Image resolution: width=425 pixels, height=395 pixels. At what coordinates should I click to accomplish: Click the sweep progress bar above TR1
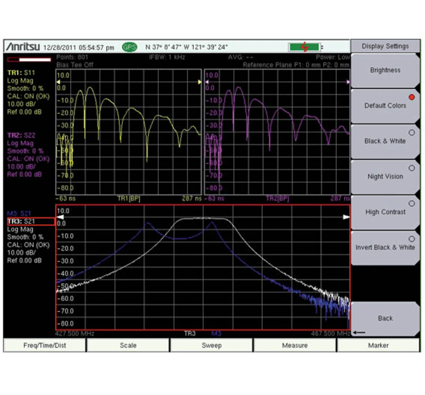point(29,60)
